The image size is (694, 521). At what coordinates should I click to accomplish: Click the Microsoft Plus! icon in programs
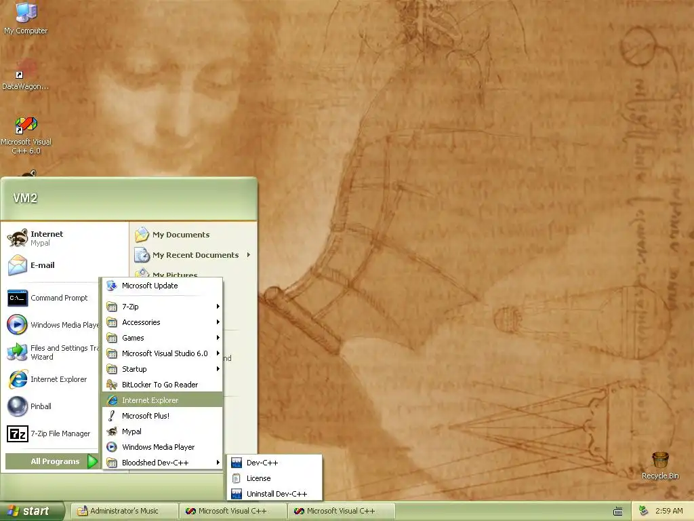(112, 416)
